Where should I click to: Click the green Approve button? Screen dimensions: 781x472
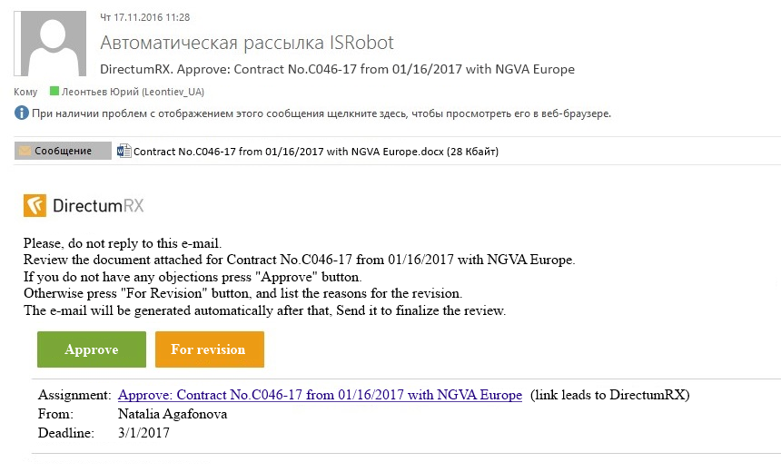click(x=92, y=349)
